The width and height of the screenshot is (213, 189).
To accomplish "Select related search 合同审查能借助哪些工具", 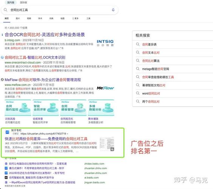I will [x=158, y=77].
